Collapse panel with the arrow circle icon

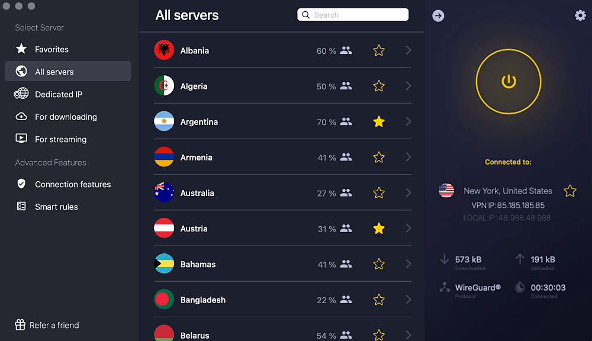point(438,16)
